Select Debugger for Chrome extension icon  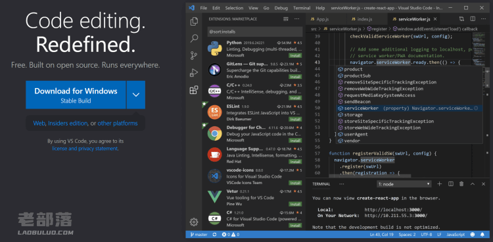click(x=215, y=133)
